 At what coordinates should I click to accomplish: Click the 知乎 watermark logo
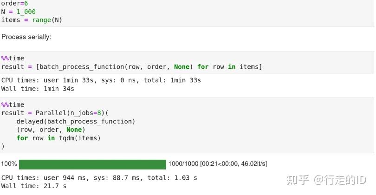[x=298, y=179]
